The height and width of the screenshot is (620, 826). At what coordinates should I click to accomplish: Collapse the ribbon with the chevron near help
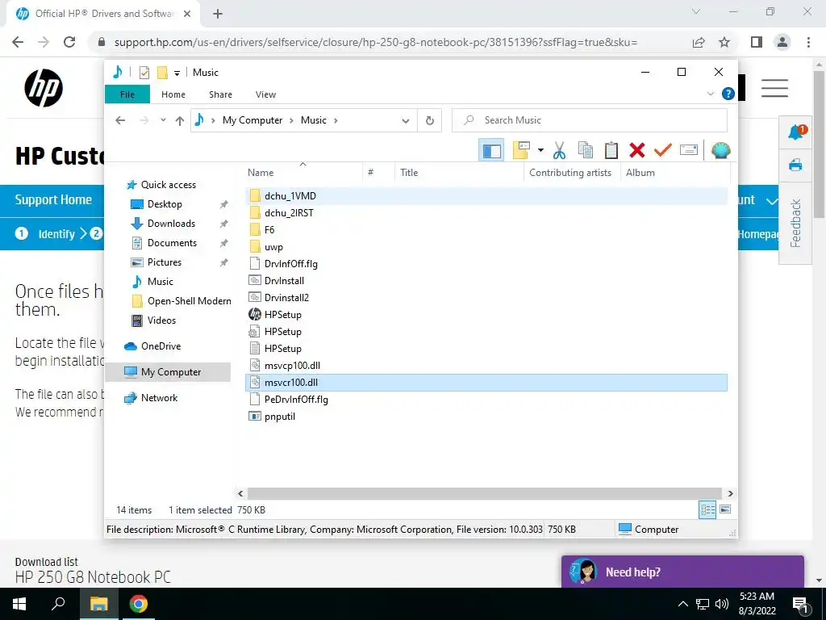click(710, 94)
